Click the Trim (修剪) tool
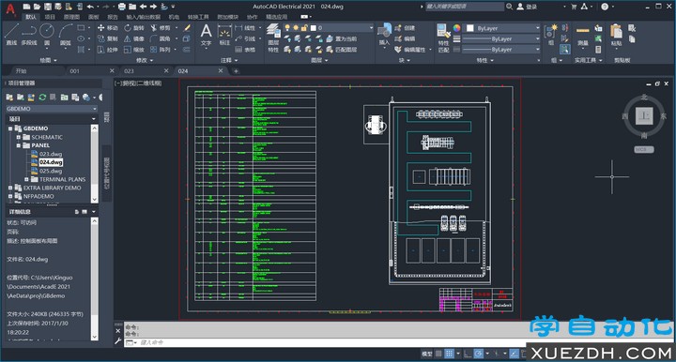This screenshot has width=676, height=362. pyautogui.click(x=160, y=28)
